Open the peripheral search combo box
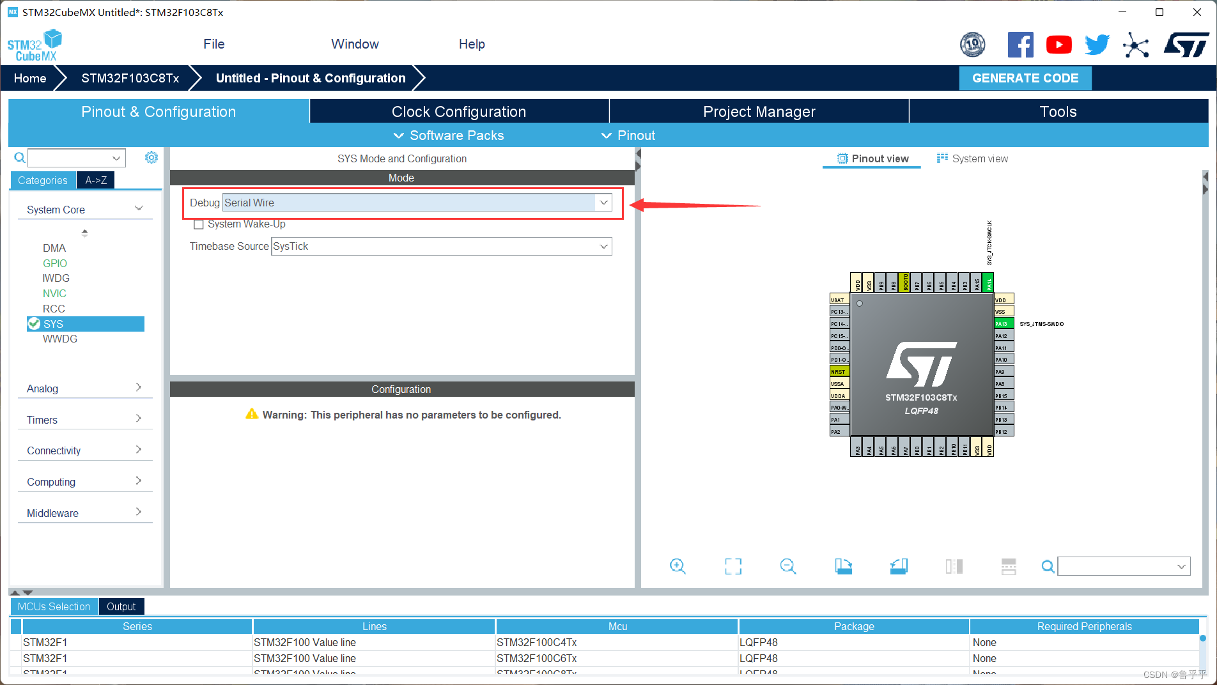Viewport: 1217px width, 685px height. (77, 158)
